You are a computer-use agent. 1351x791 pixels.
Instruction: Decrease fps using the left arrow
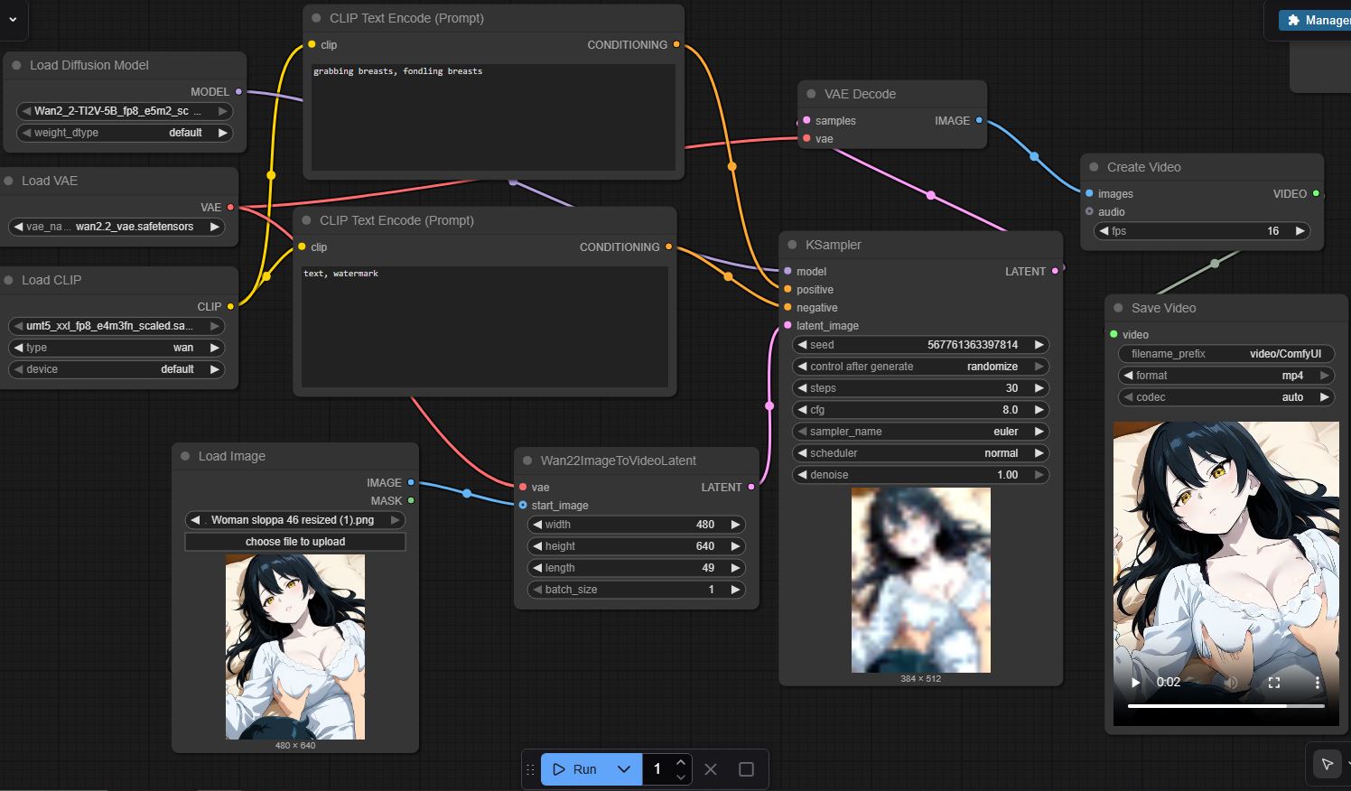tap(1104, 231)
